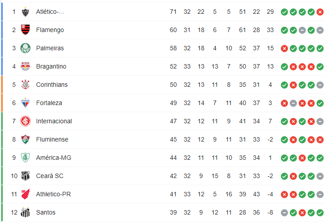329x223 pixels.
Task: Click the Fluminense club crest
Action: [25, 139]
